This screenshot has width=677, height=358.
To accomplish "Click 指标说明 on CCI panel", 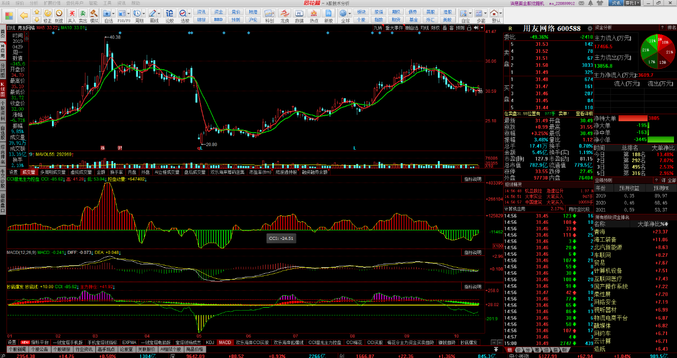I will [473, 179].
